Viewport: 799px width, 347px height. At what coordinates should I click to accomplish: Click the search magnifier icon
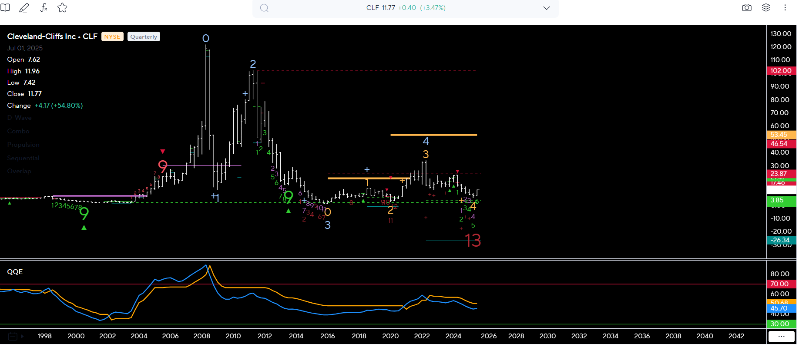pyautogui.click(x=264, y=8)
